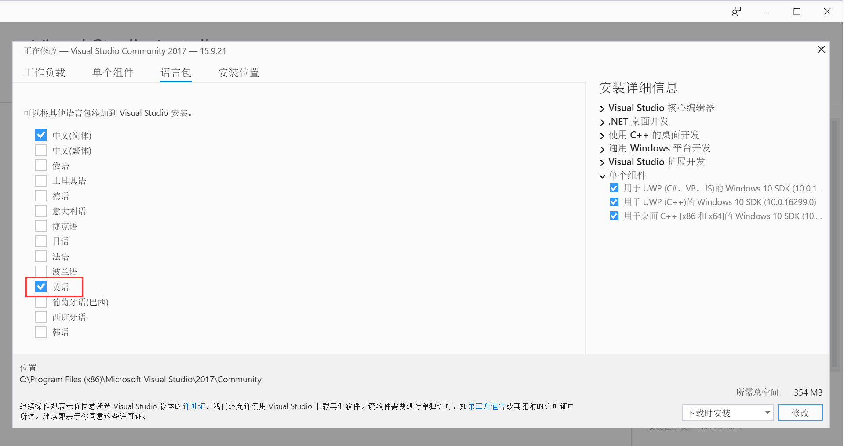
Task: Open the 许可证 link
Action: (x=194, y=406)
